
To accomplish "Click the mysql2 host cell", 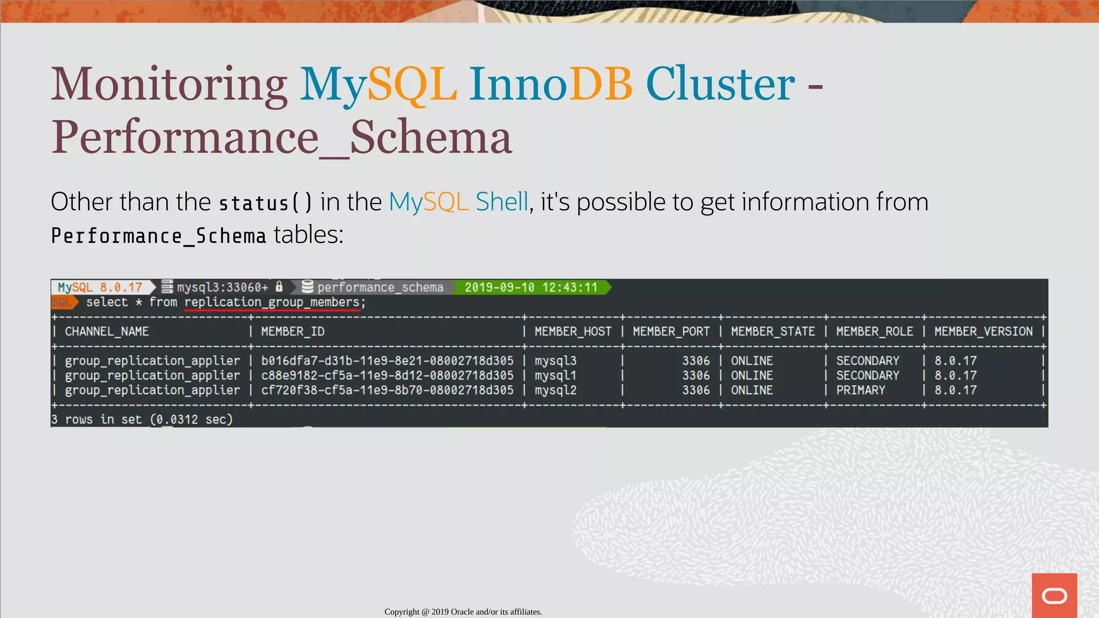I will pos(555,390).
